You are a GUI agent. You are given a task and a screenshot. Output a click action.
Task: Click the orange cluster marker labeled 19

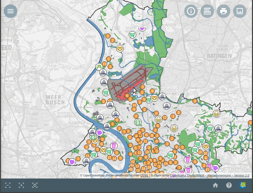pyautogui.click(x=104, y=64)
